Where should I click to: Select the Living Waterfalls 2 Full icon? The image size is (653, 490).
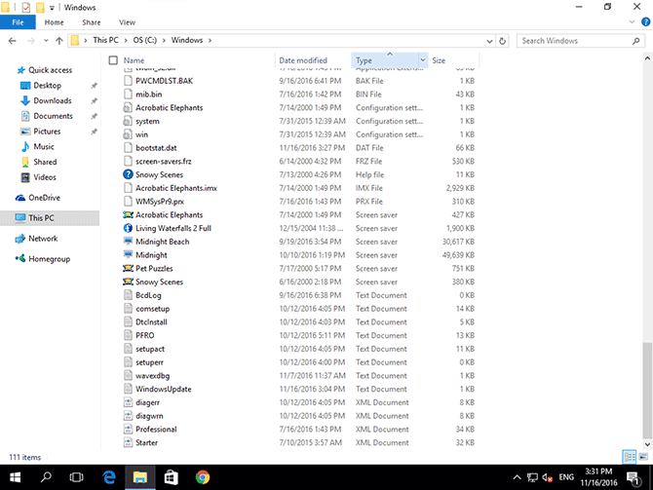coord(128,228)
